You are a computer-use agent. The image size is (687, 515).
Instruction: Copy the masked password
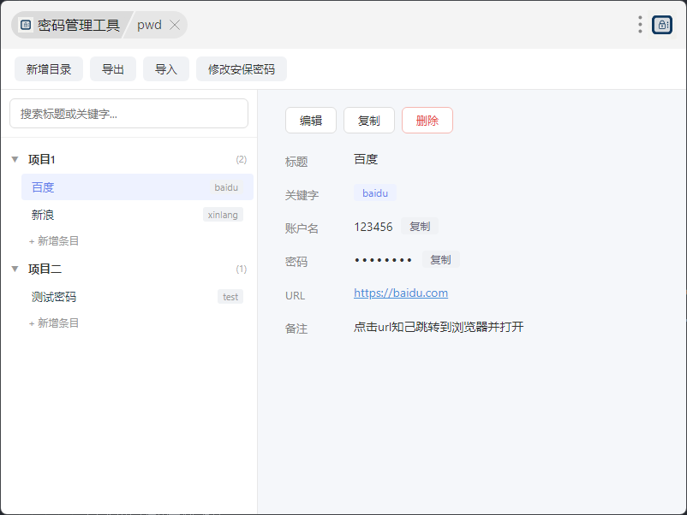pos(440,260)
